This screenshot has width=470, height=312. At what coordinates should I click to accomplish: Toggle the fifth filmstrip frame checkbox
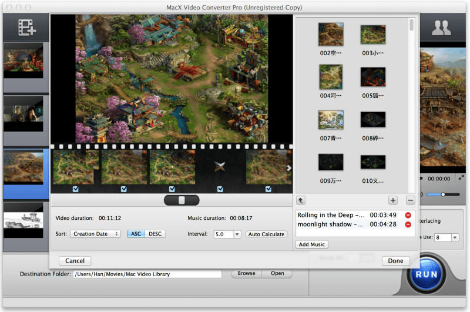tap(268, 189)
